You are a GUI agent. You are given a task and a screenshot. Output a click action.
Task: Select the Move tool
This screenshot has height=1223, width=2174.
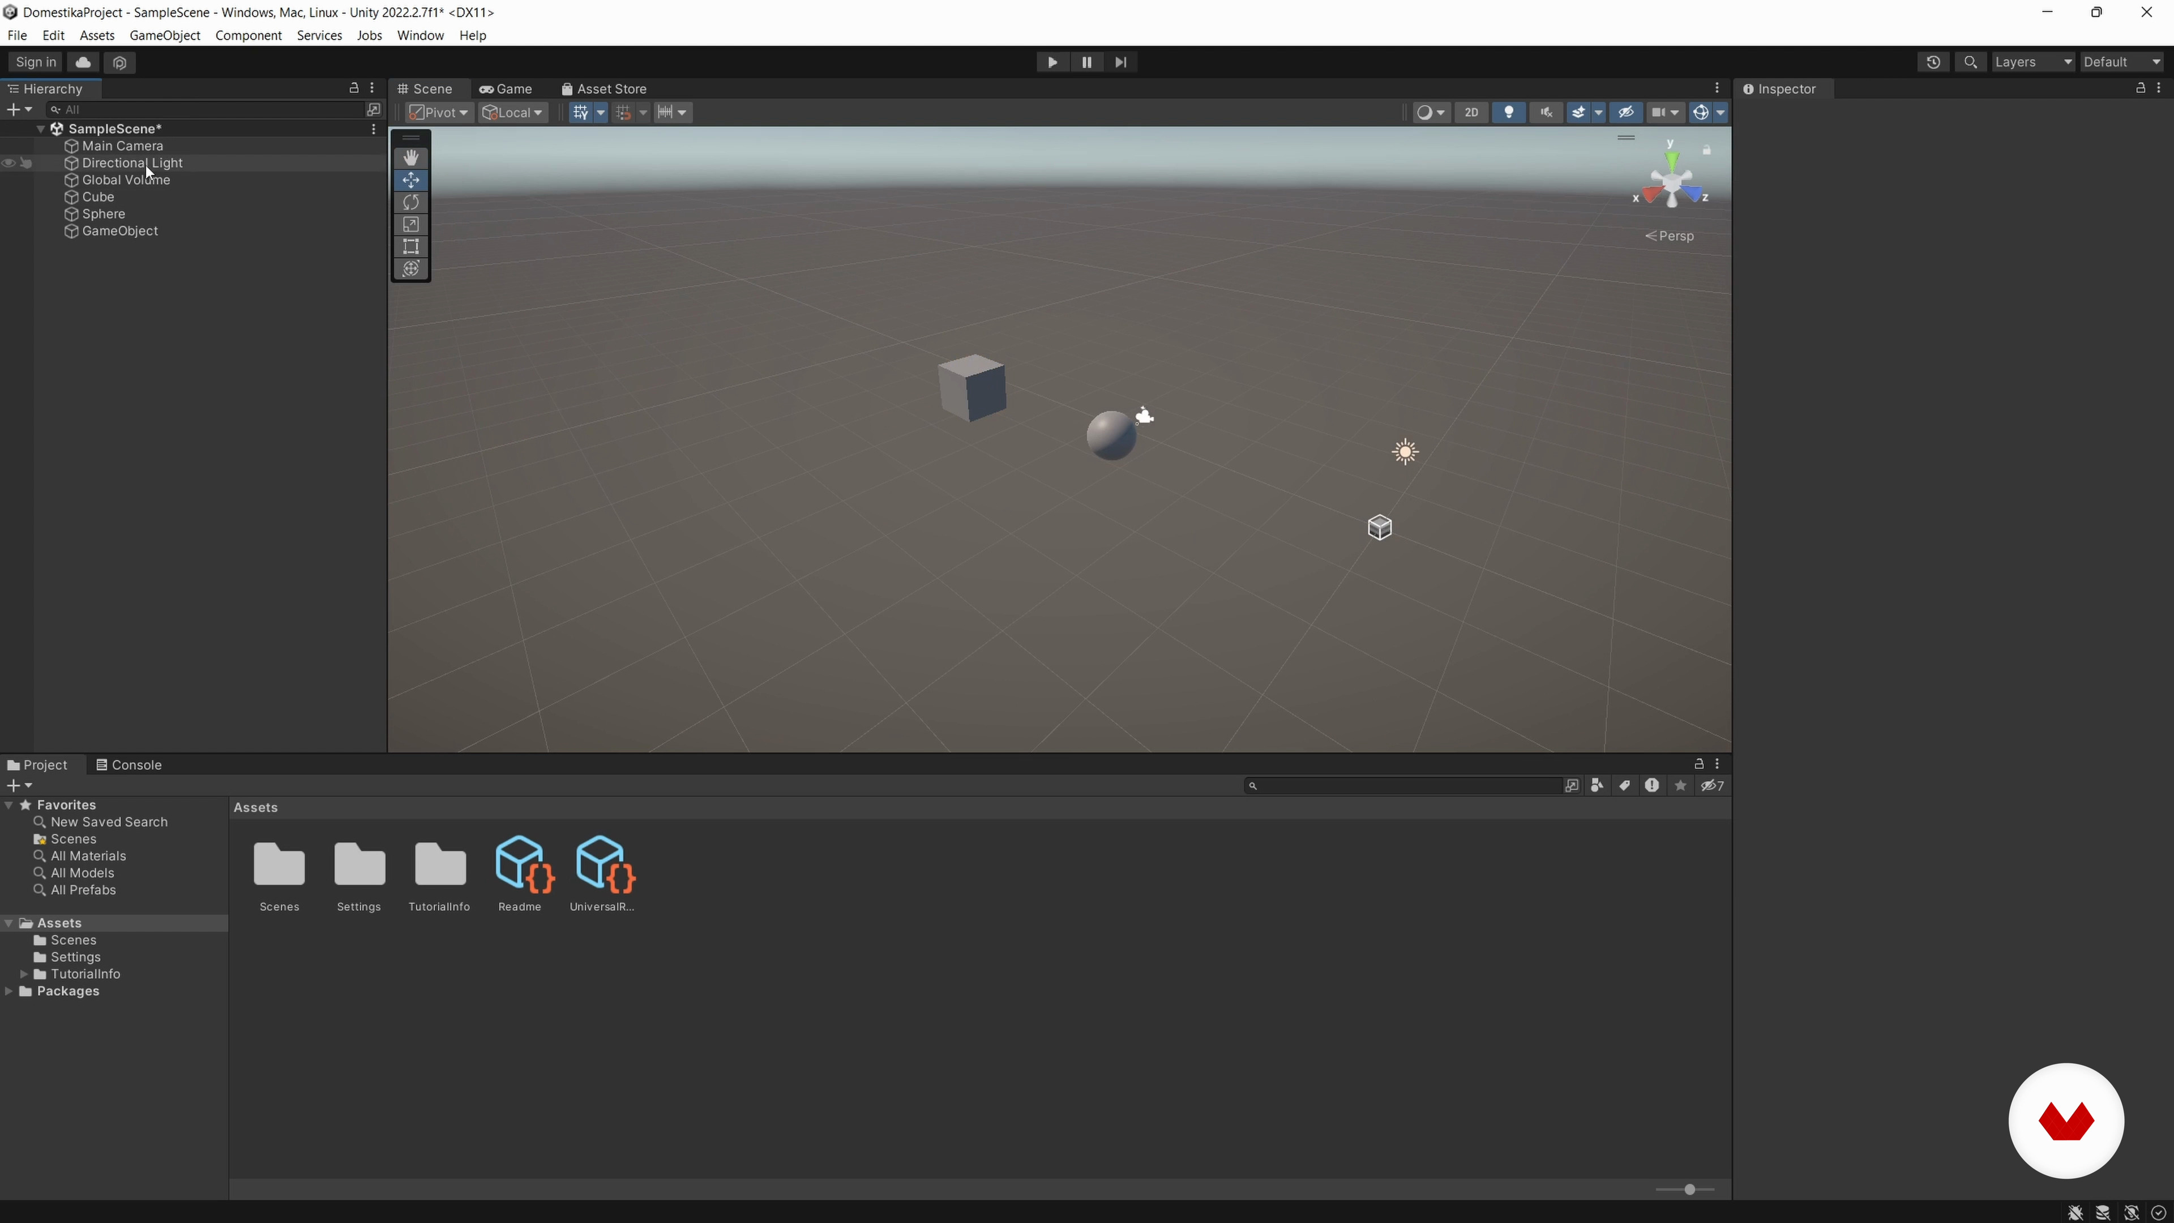pyautogui.click(x=411, y=180)
